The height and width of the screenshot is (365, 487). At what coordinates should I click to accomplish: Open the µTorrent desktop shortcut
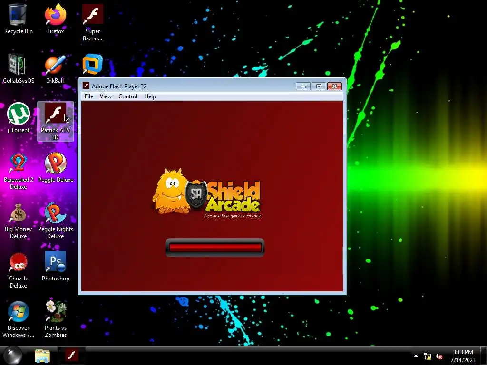(x=18, y=118)
